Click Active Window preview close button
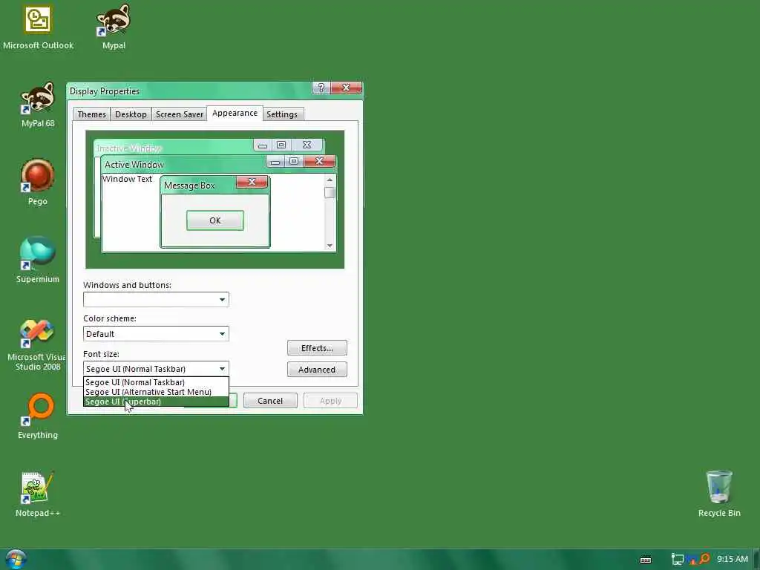This screenshot has width=760, height=570. coord(319,161)
